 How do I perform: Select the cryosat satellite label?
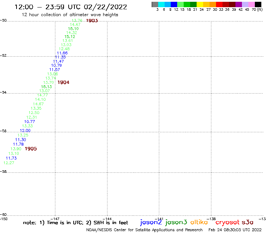coord(228,223)
